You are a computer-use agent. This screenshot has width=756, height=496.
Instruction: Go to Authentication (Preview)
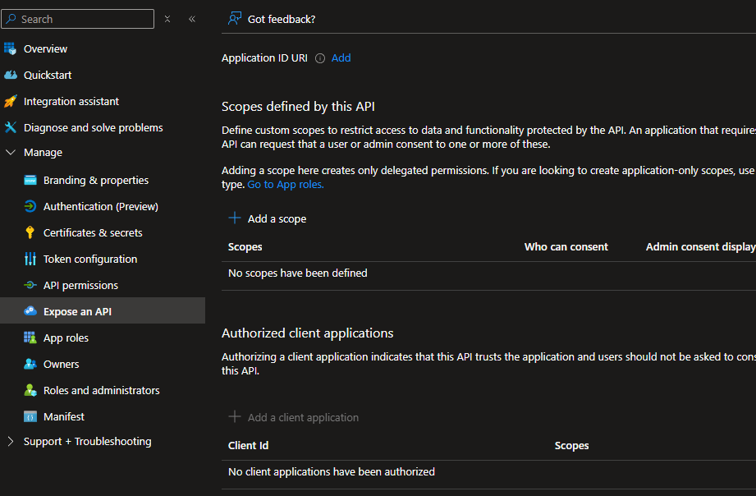click(x=103, y=206)
